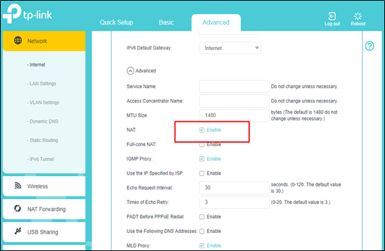Viewport: 385px width, 251px height.
Task: Open the Wireless menu section
Action: (44, 186)
